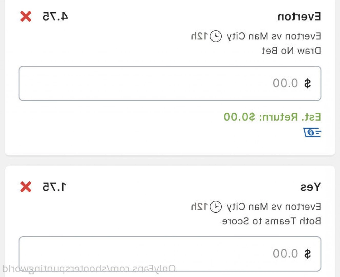
Task: Click the 4.75 odds value
Action: tap(55, 16)
